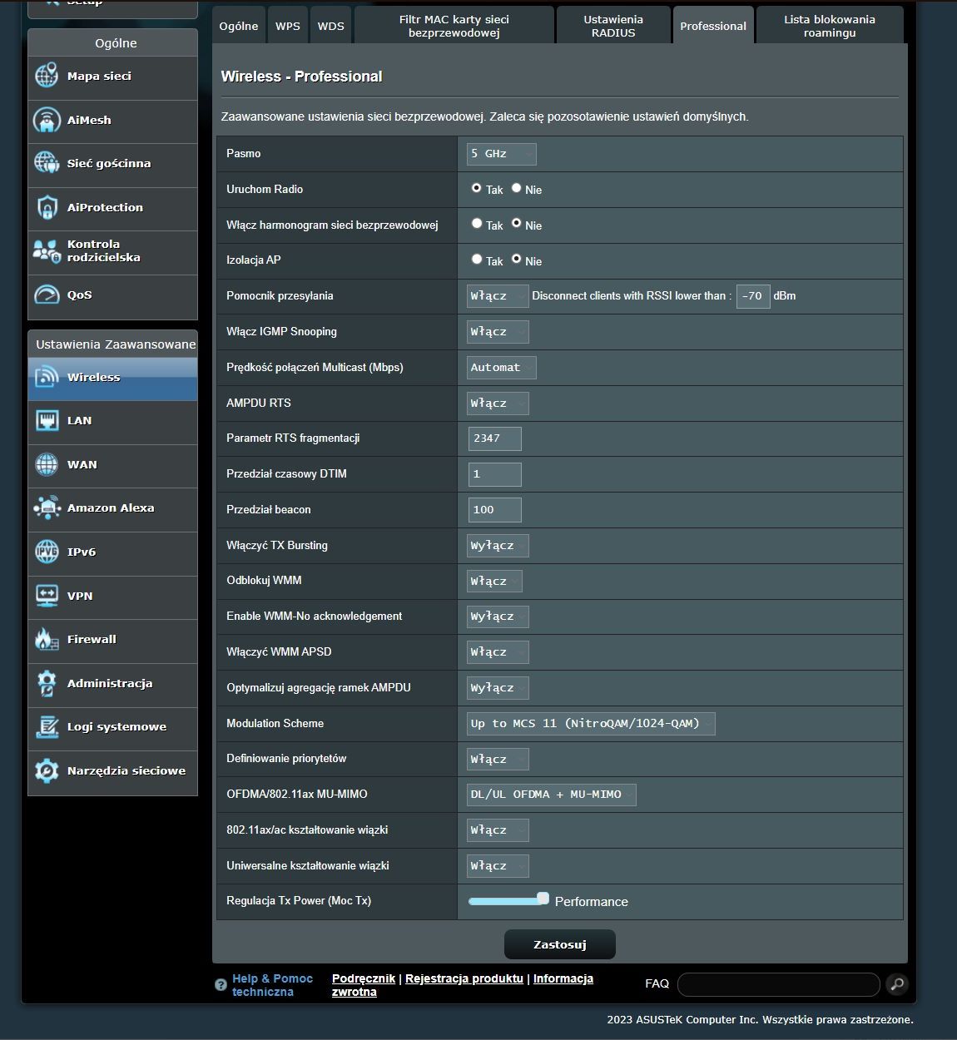Switch to the Ogólne tab
The width and height of the screenshot is (957, 1040).
pos(239,26)
